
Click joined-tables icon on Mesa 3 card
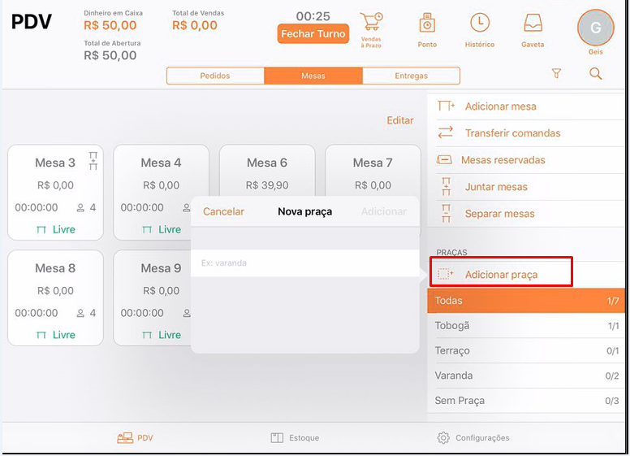(x=93, y=161)
